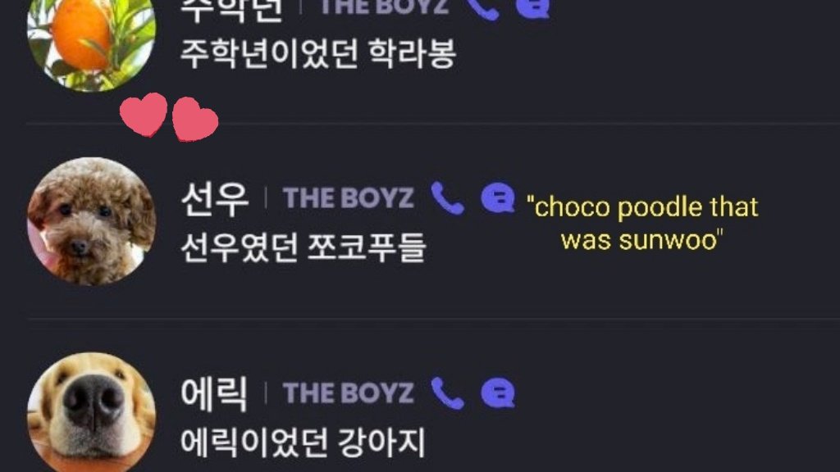Tap the phone icon in 주학년's row
The height and width of the screenshot is (472, 840).
click(x=482, y=9)
